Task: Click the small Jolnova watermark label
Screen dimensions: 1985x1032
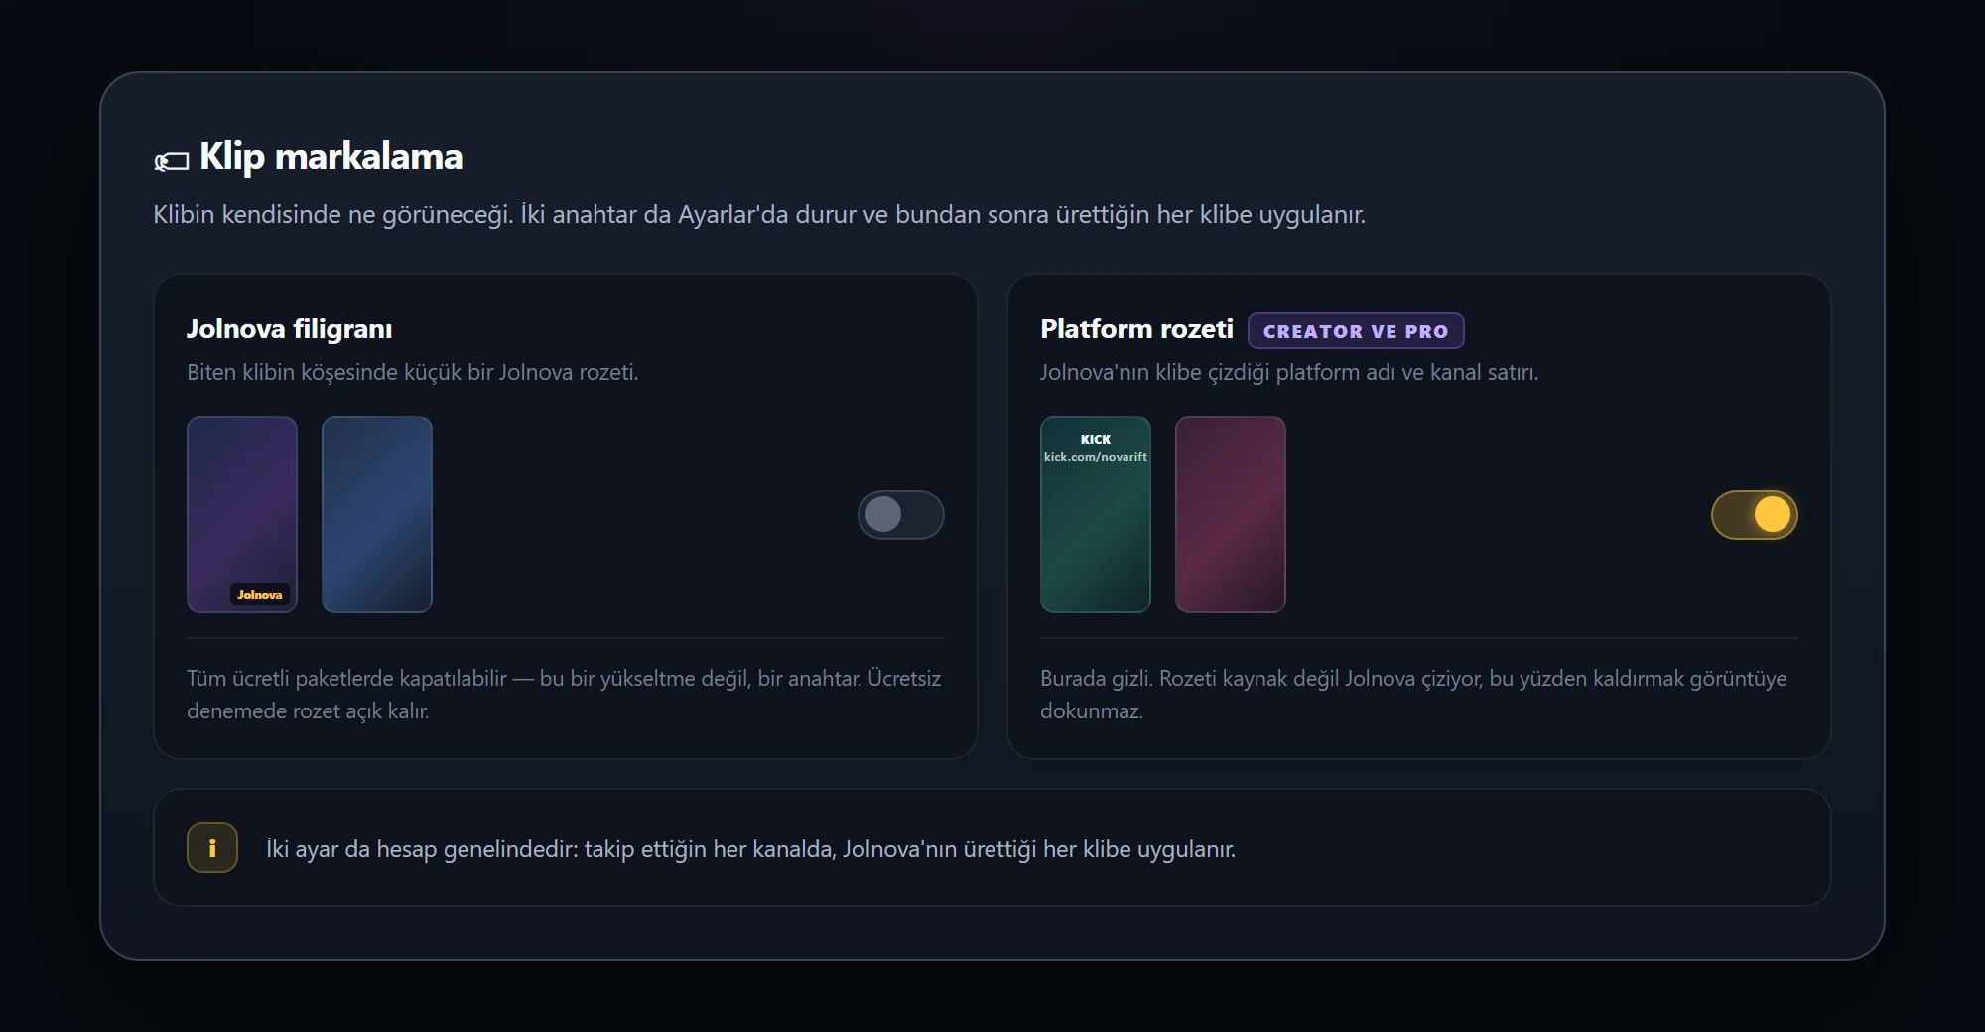Action: (260, 594)
